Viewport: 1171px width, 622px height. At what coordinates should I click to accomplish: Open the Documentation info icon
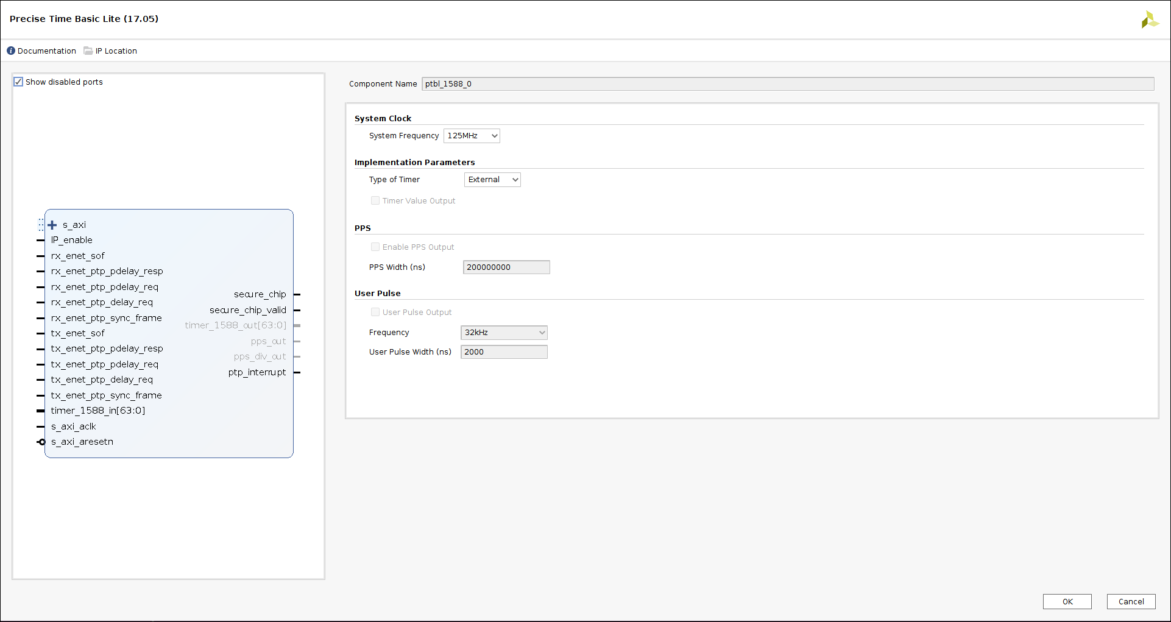point(11,51)
